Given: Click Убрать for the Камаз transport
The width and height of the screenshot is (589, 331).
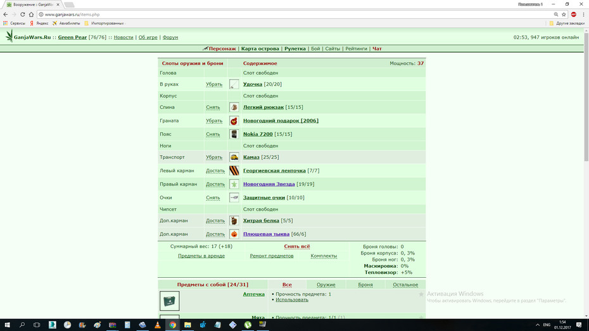Looking at the screenshot, I should 214,157.
